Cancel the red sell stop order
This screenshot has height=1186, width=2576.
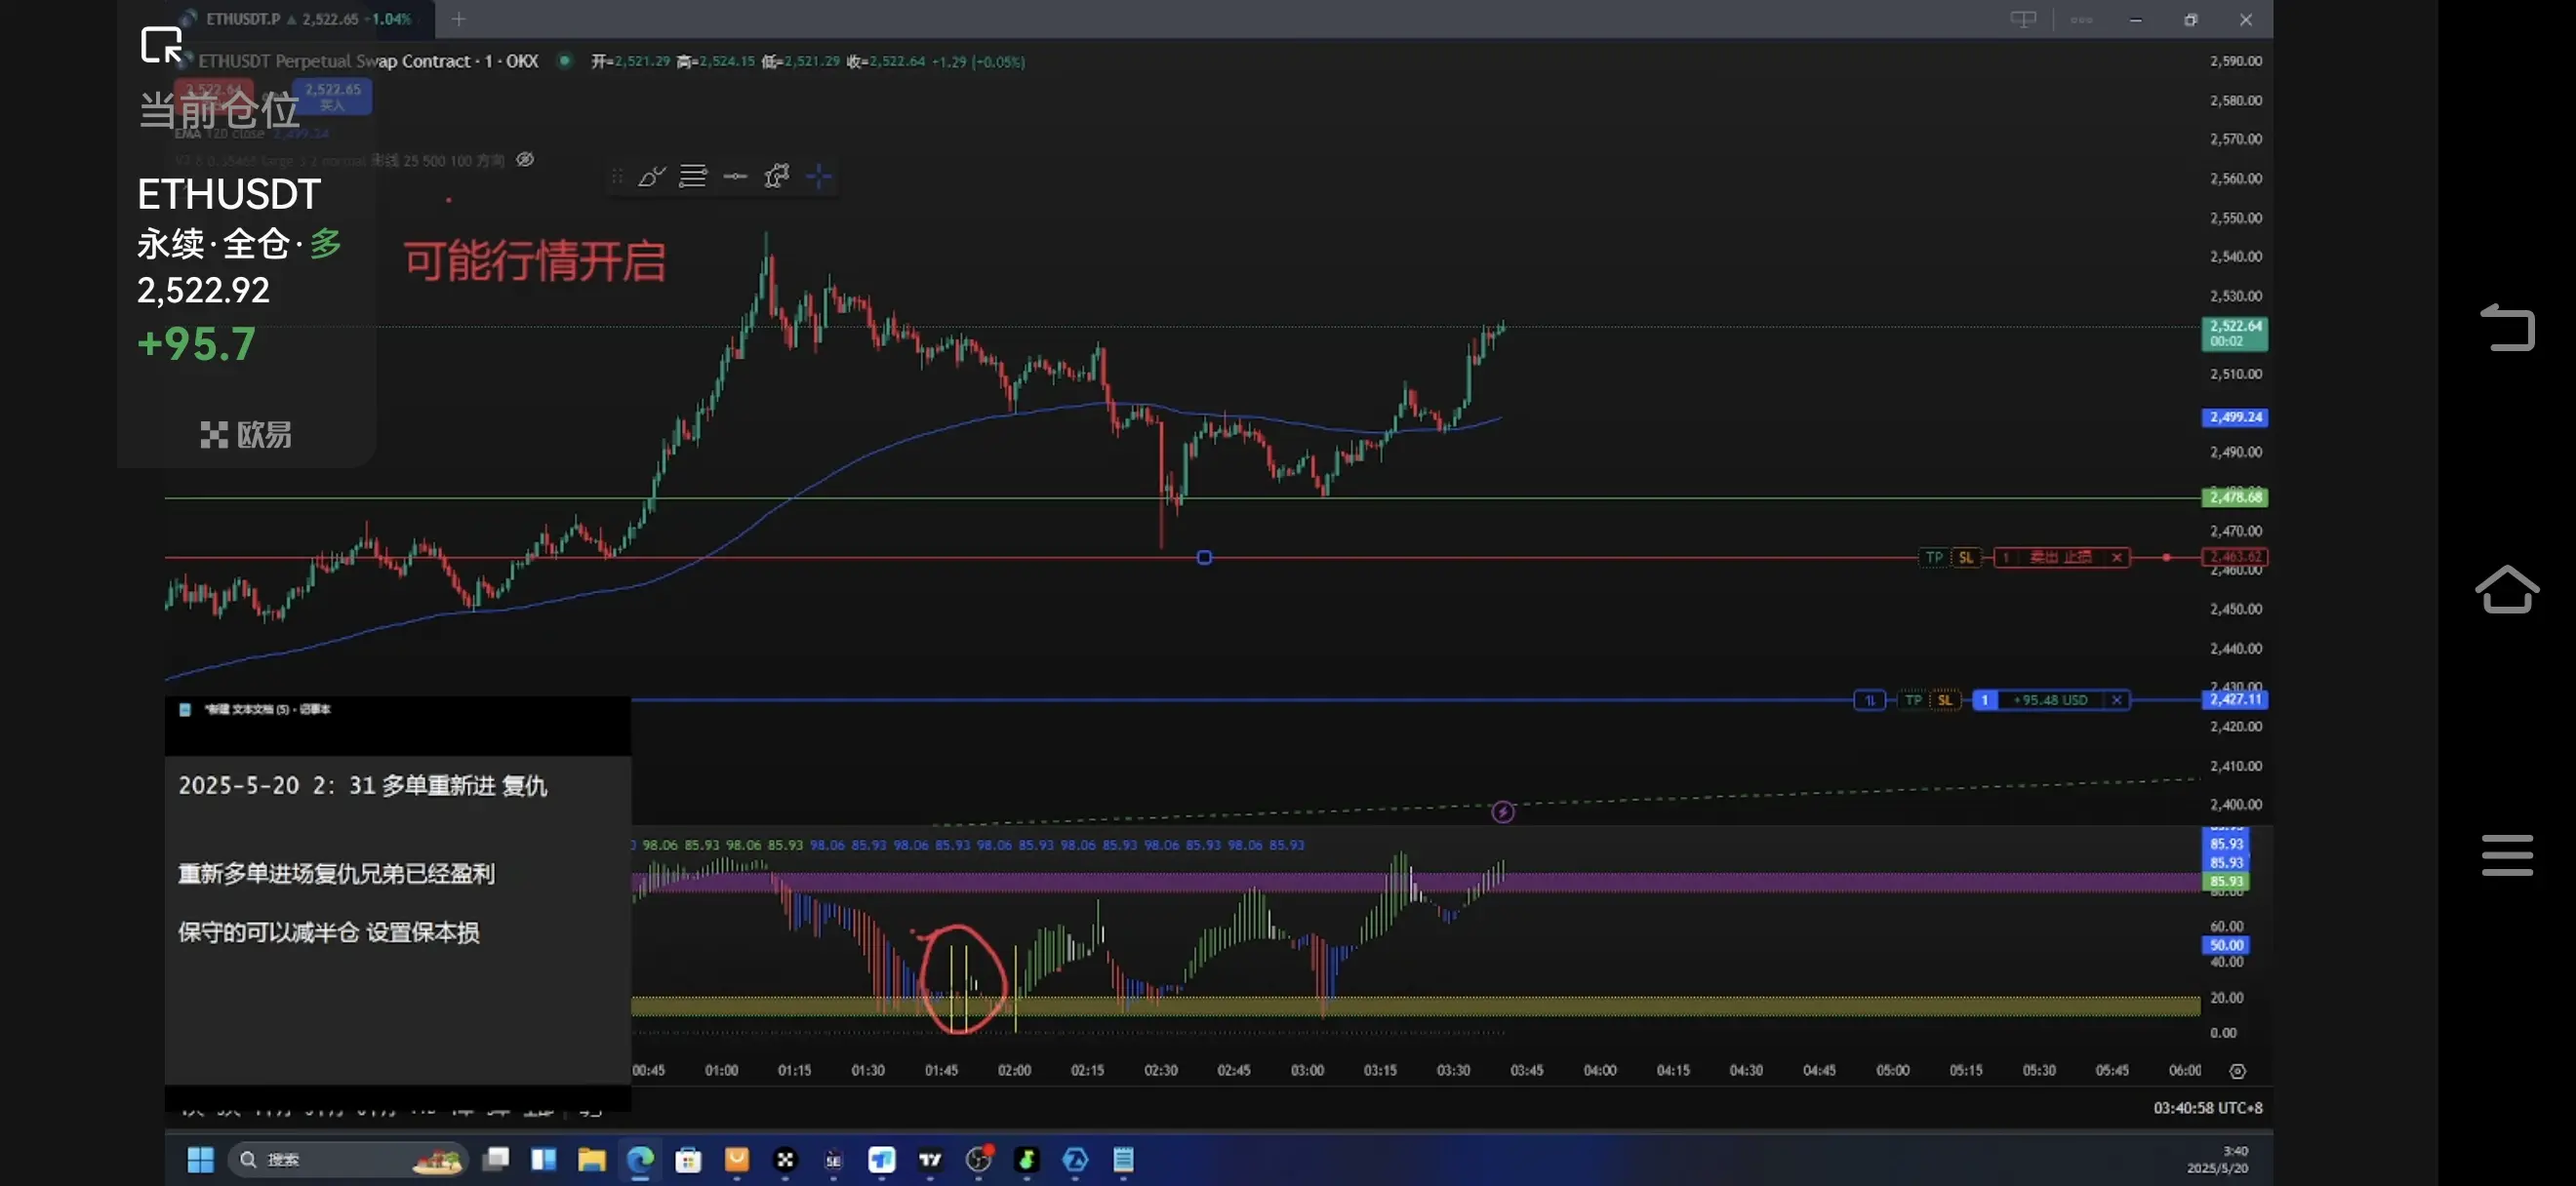(2117, 558)
